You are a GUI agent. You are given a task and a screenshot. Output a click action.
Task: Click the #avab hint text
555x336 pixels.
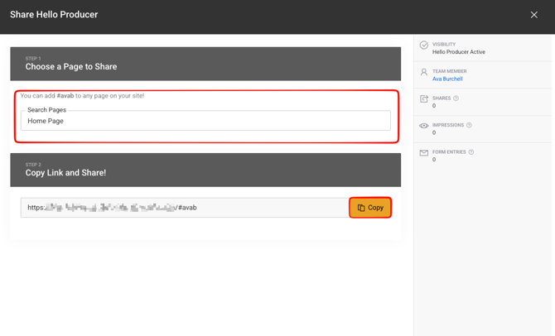point(65,96)
